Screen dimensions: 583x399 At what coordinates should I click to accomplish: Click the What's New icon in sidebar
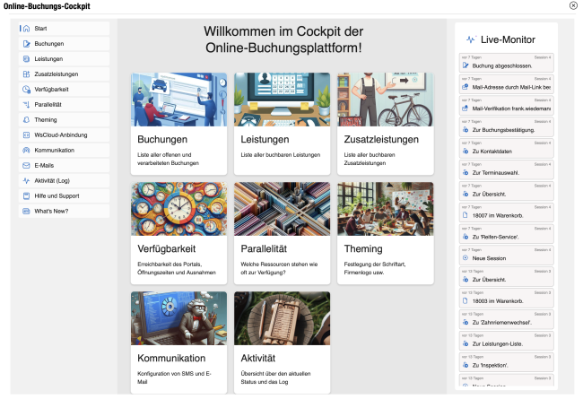pos(25,211)
